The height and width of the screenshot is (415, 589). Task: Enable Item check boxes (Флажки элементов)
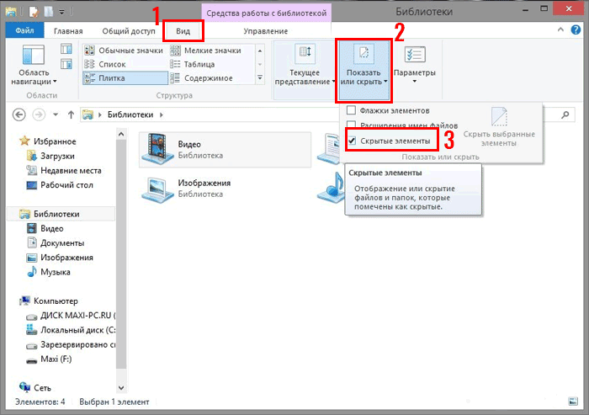(x=352, y=111)
